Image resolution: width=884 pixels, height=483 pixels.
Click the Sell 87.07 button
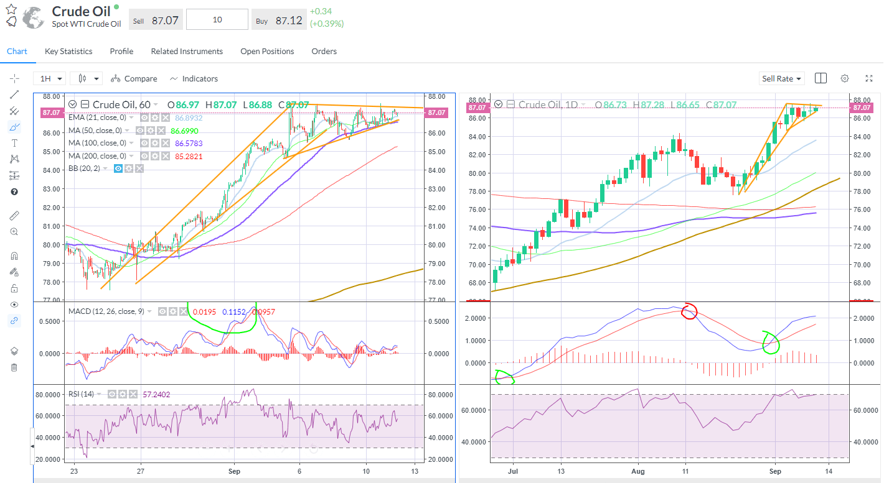coord(156,20)
